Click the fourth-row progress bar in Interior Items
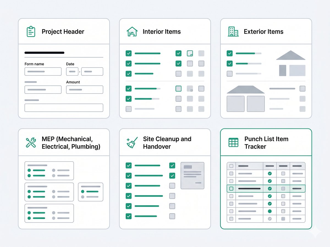Screen dimensions: 330x247 pos(147,89)
